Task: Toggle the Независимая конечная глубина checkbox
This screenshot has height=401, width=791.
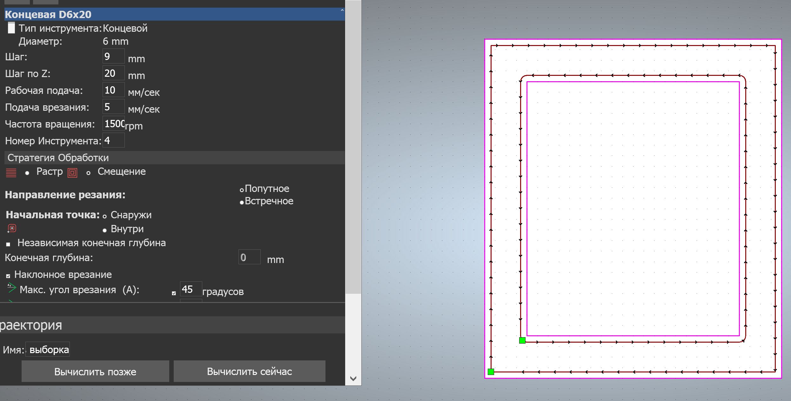Action: pos(8,244)
